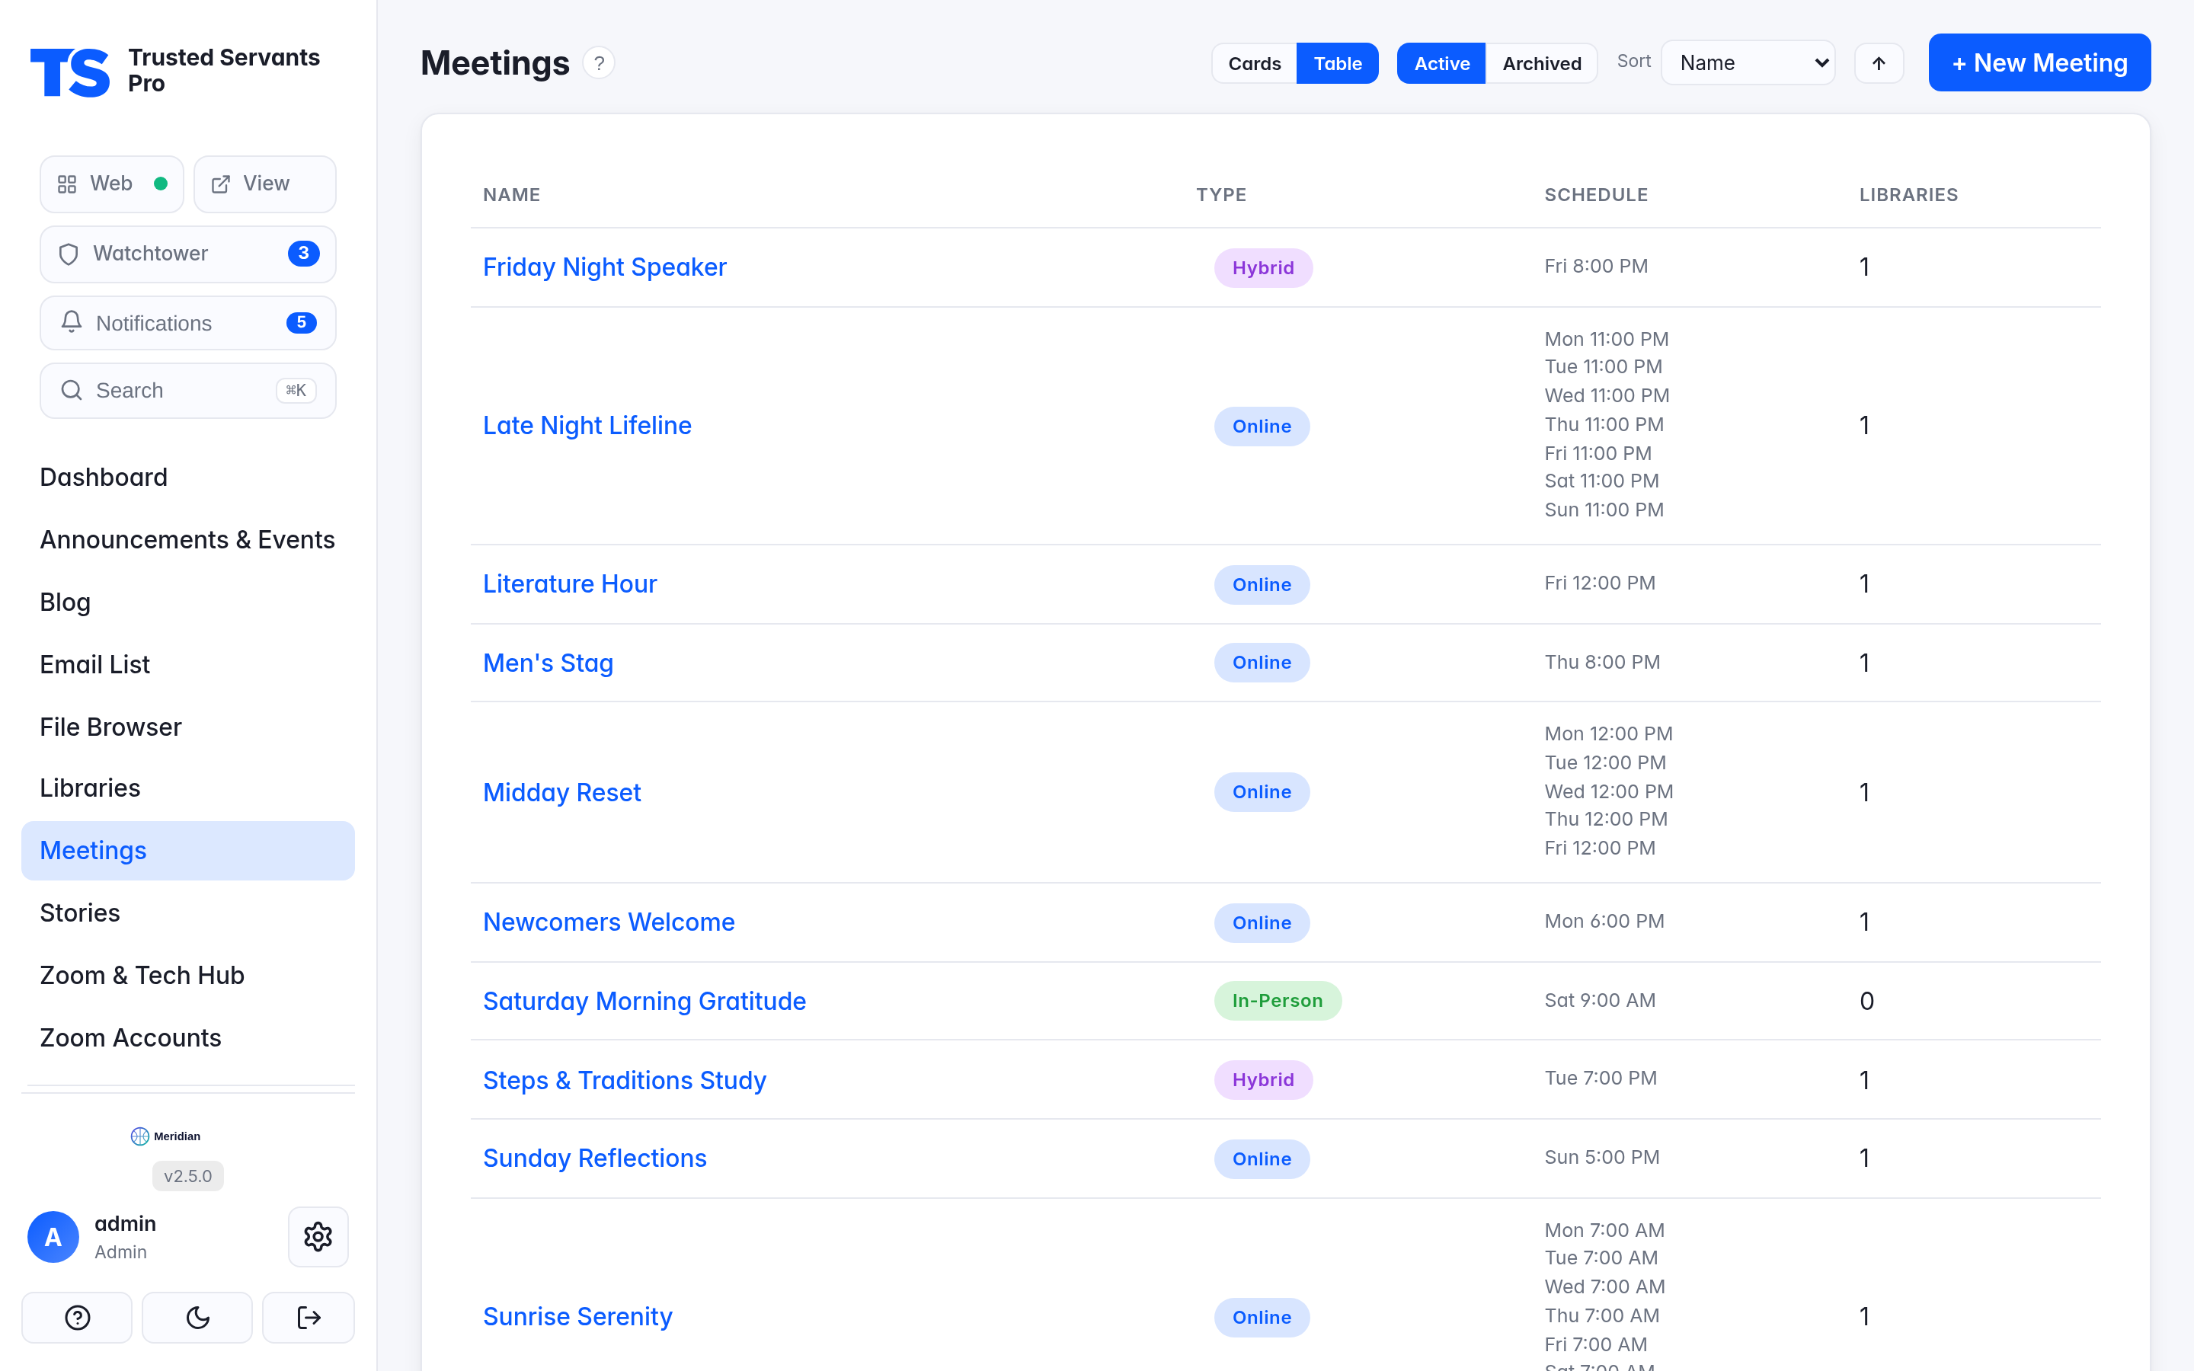Click Hybrid badge on Friday Night Speaker
The image size is (2194, 1371).
1263,267
